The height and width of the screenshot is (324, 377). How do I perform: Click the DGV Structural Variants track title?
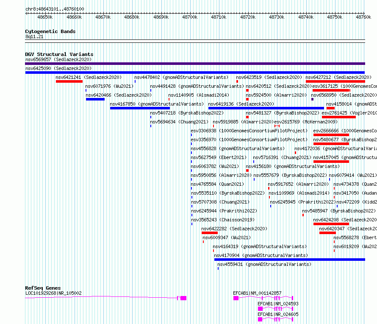59,54
